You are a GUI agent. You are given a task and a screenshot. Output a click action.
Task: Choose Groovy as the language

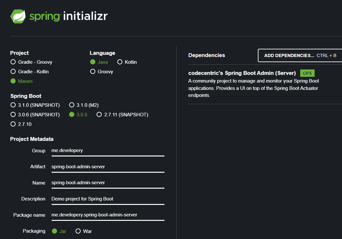click(x=102, y=71)
